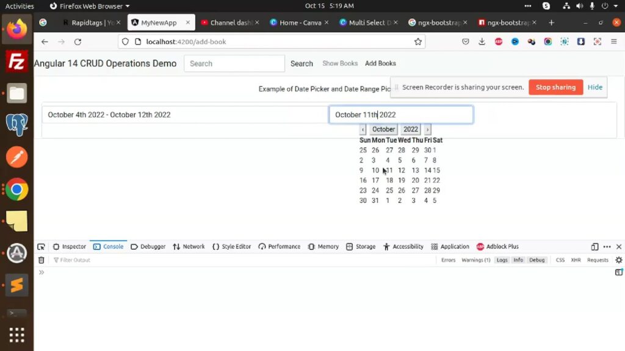This screenshot has width=625, height=351.
Task: Go back with browser back arrow
Action: 45,41
